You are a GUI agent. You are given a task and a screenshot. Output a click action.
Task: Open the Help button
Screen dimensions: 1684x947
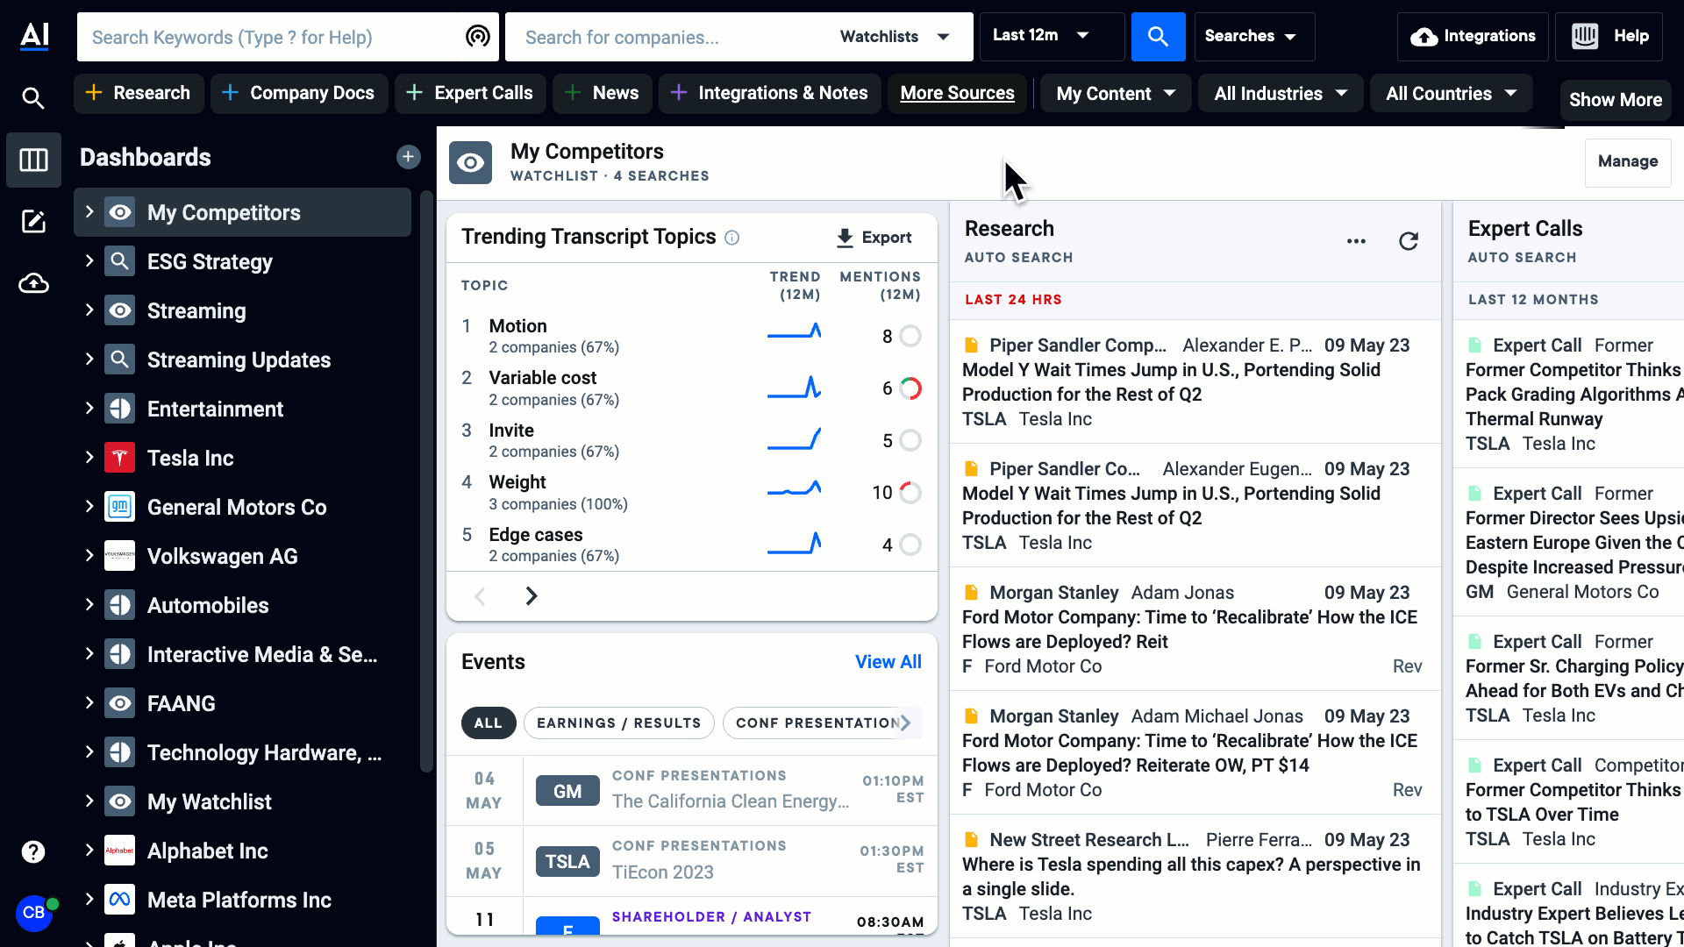pos(1609,36)
